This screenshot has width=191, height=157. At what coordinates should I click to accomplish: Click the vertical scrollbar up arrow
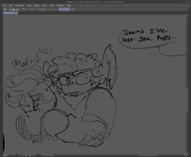pyautogui.click(x=187, y=16)
